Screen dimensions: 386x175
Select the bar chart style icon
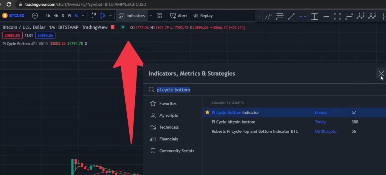pos(94,16)
